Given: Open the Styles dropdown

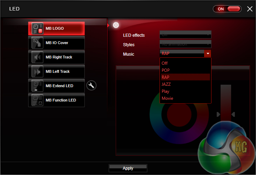Looking at the screenshot, I should 186,44.
